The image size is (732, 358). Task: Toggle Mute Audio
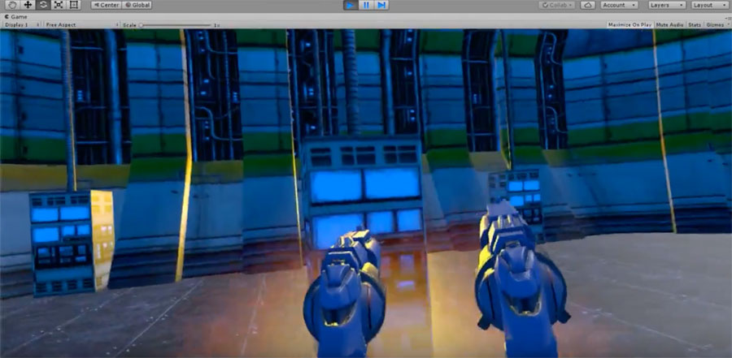coord(669,24)
